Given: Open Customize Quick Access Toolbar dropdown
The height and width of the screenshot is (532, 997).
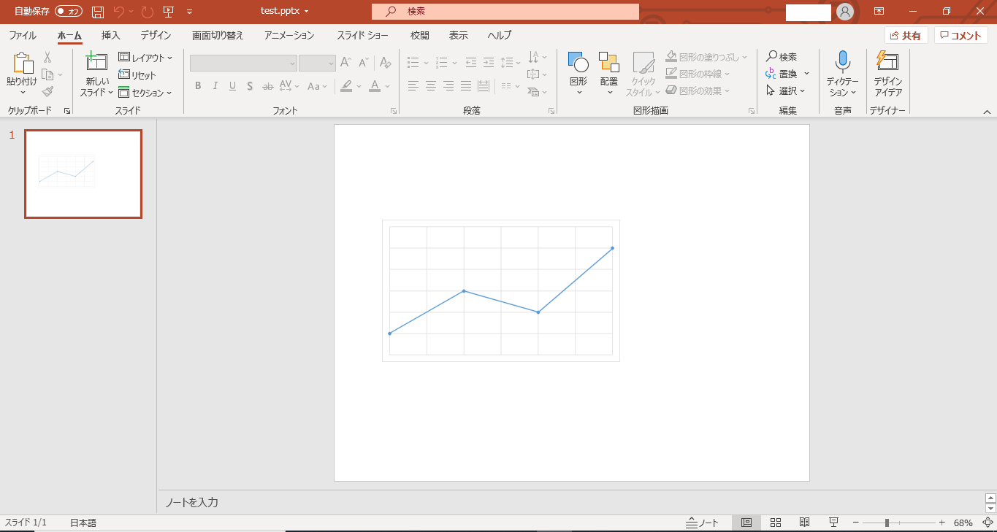Looking at the screenshot, I should point(190,12).
